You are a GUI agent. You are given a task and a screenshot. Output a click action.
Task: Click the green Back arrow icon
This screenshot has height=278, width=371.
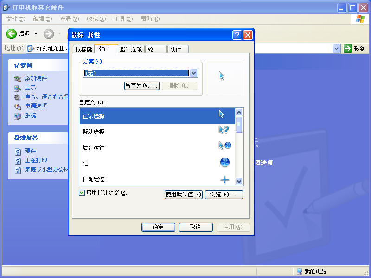coord(12,34)
